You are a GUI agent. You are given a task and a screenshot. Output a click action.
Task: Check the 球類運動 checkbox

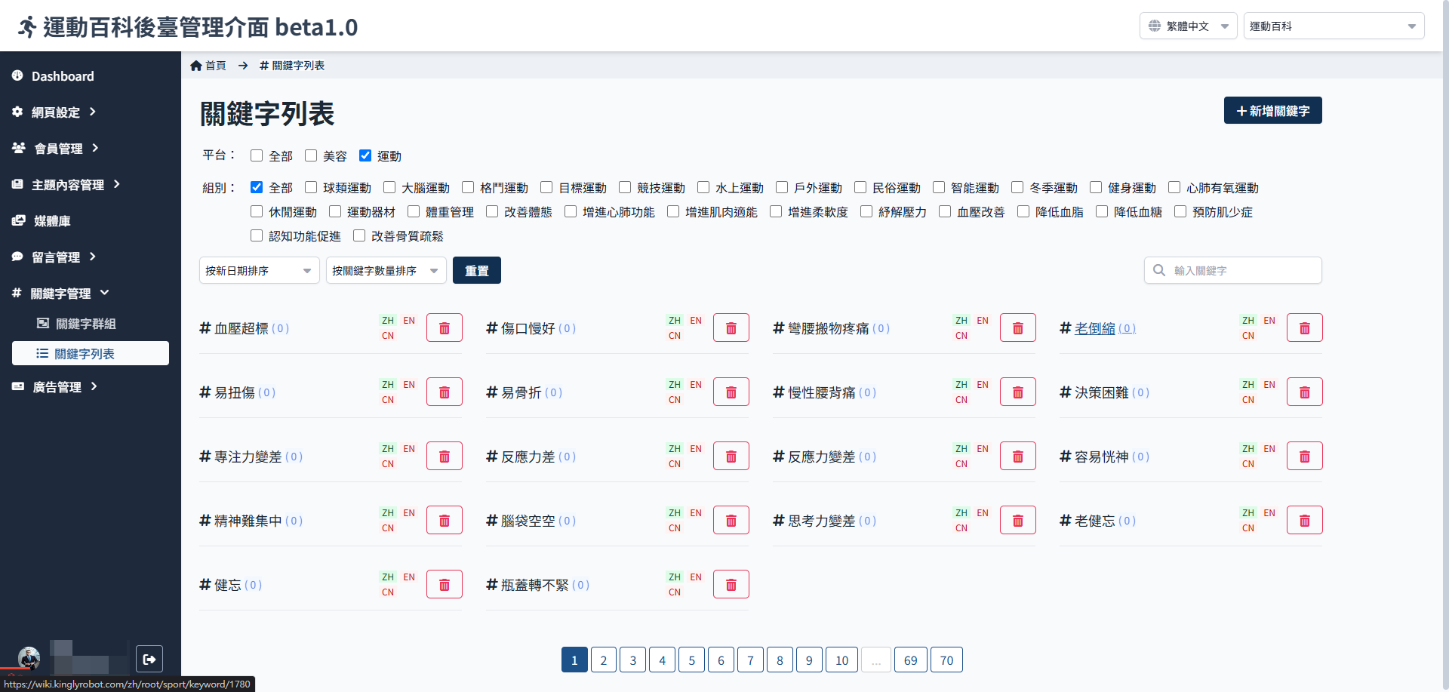click(311, 187)
